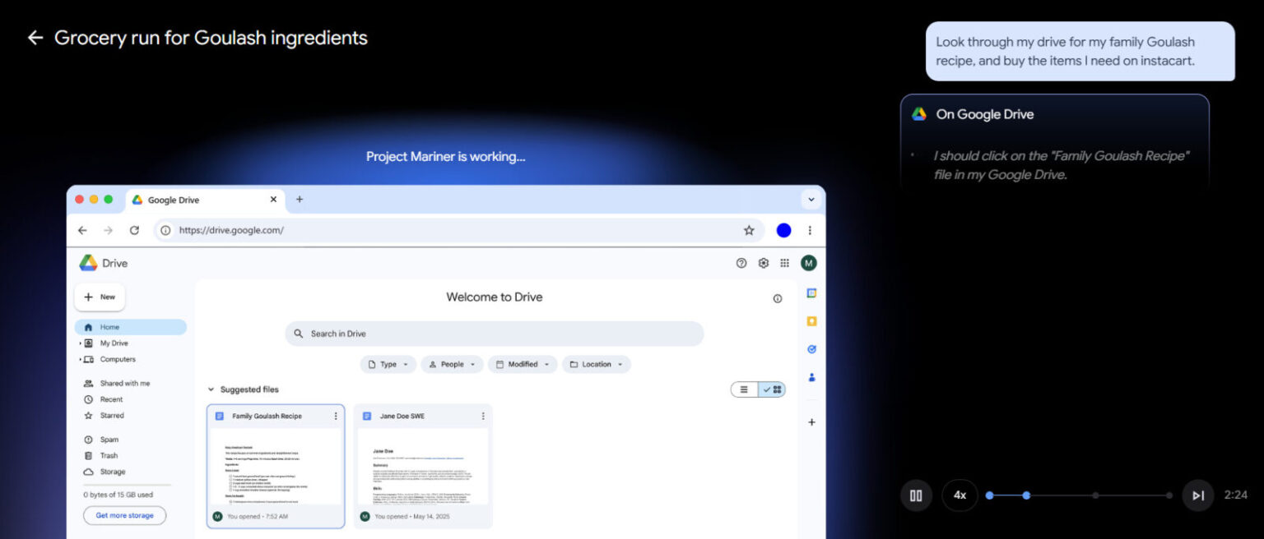Open the Type filter dropdown
Viewport: 1264px width, 539px height.
point(388,364)
